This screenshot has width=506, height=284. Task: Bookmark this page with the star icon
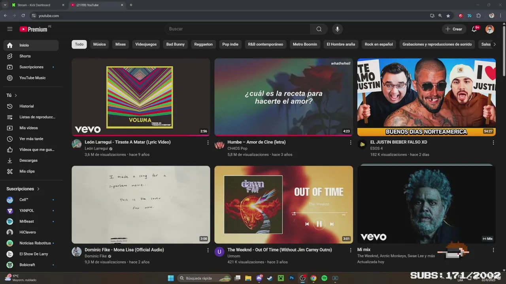click(448, 16)
